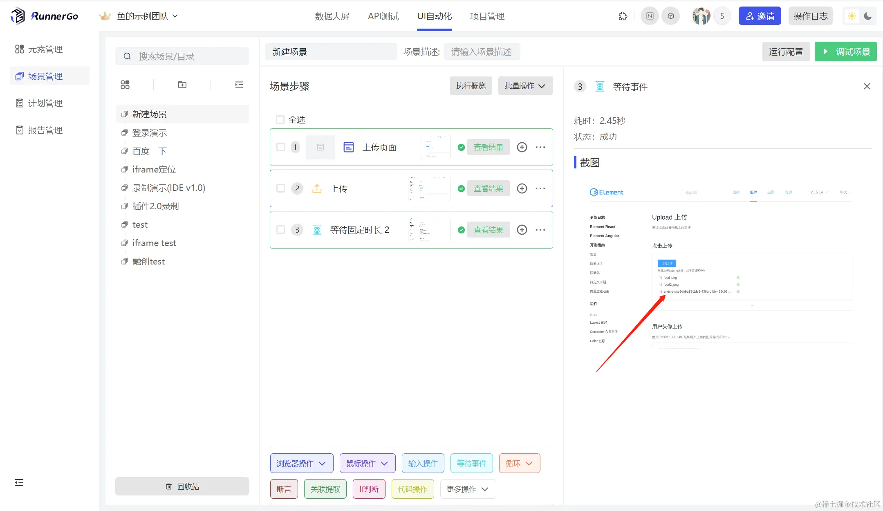
Task: Switch to the API测试 tab
Action: (383, 16)
